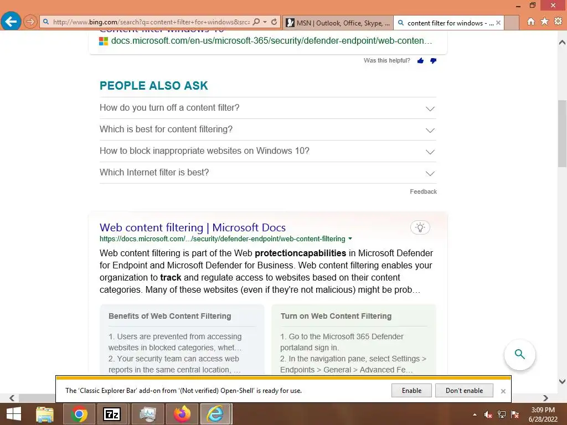Click the horizontal scrollbar right arrow
The height and width of the screenshot is (425, 567).
545,398
